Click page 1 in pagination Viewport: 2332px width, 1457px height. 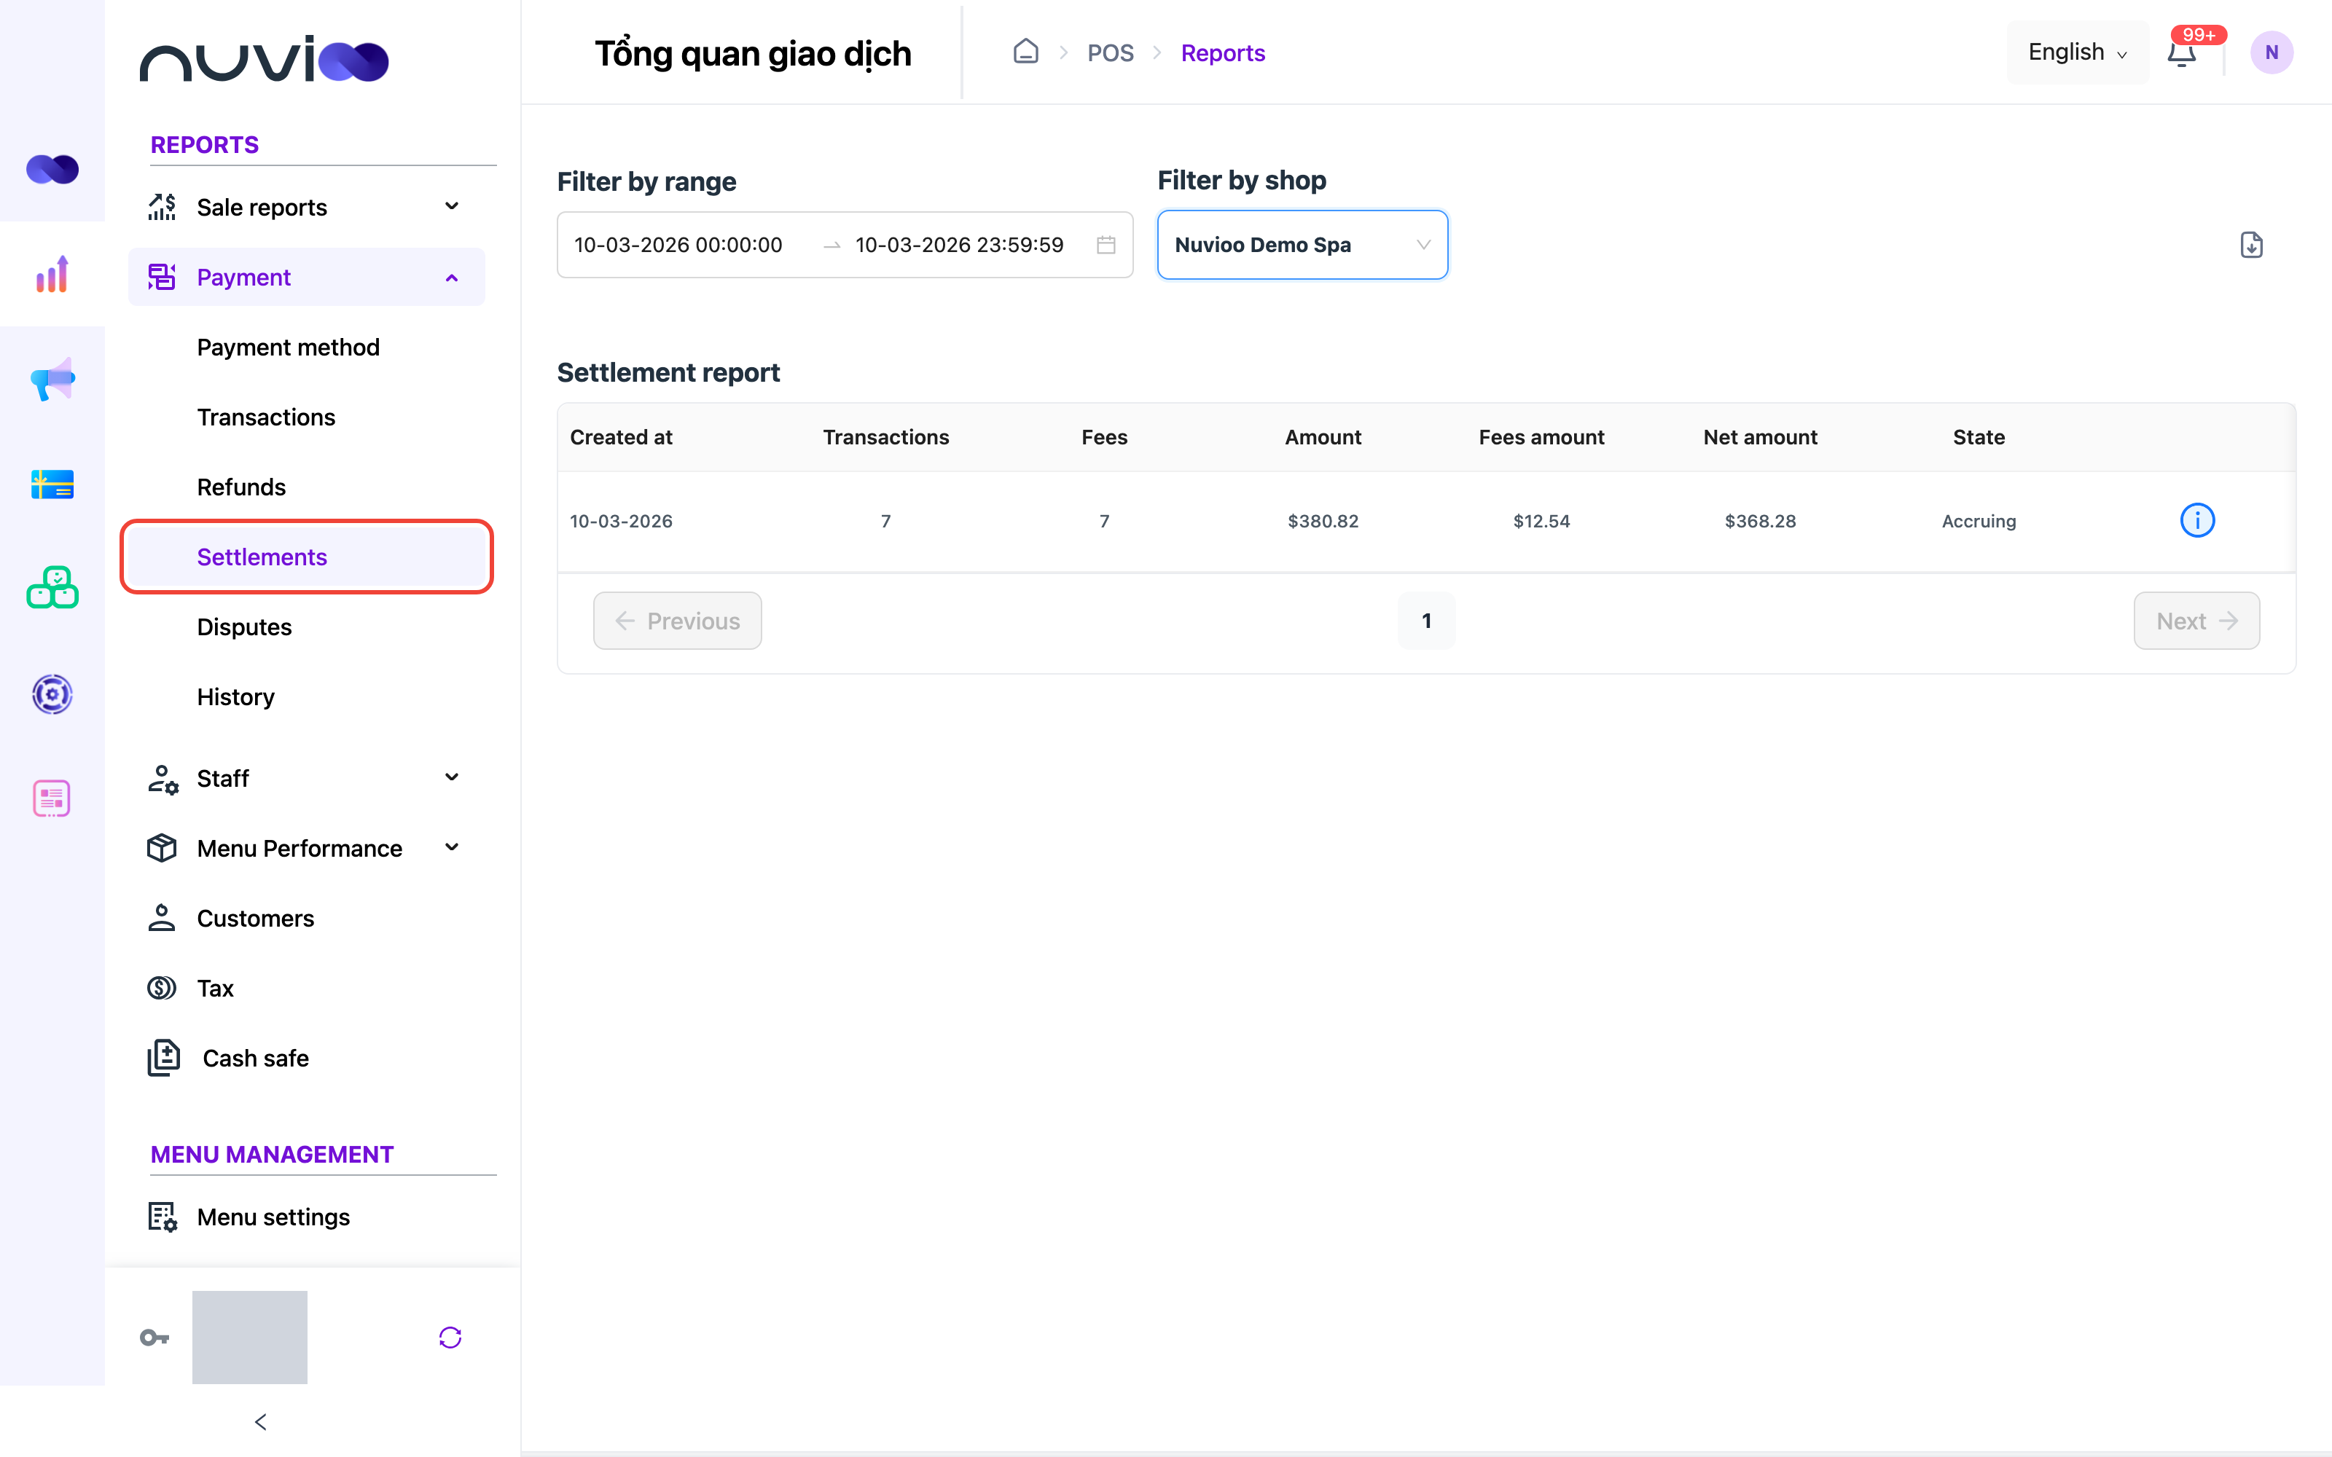pos(1426,621)
